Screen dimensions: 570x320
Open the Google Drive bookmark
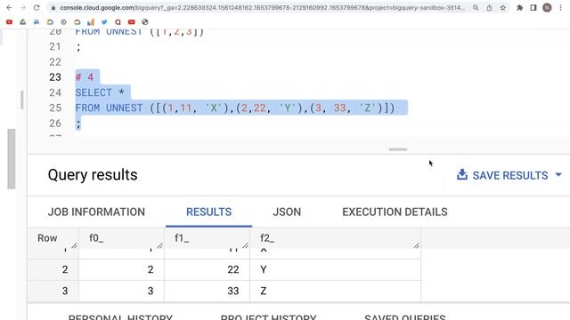[x=23, y=22]
